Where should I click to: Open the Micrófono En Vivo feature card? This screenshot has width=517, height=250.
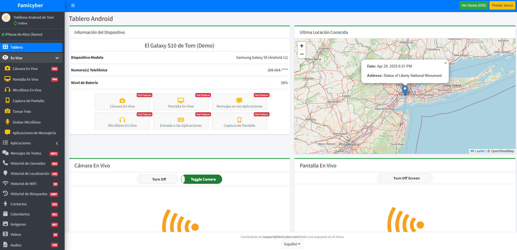122,121
